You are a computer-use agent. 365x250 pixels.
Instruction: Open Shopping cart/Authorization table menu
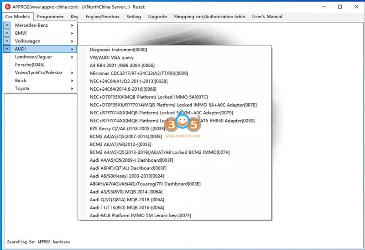(x=209, y=16)
